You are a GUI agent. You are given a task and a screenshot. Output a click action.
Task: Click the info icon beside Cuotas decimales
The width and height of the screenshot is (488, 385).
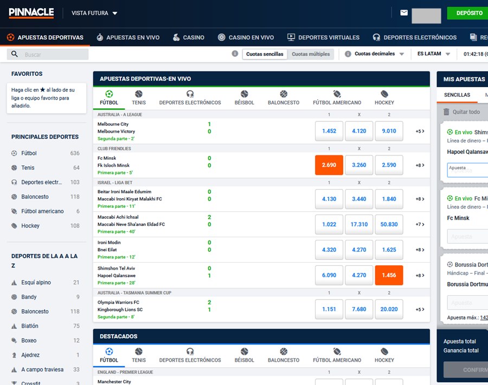click(348, 54)
